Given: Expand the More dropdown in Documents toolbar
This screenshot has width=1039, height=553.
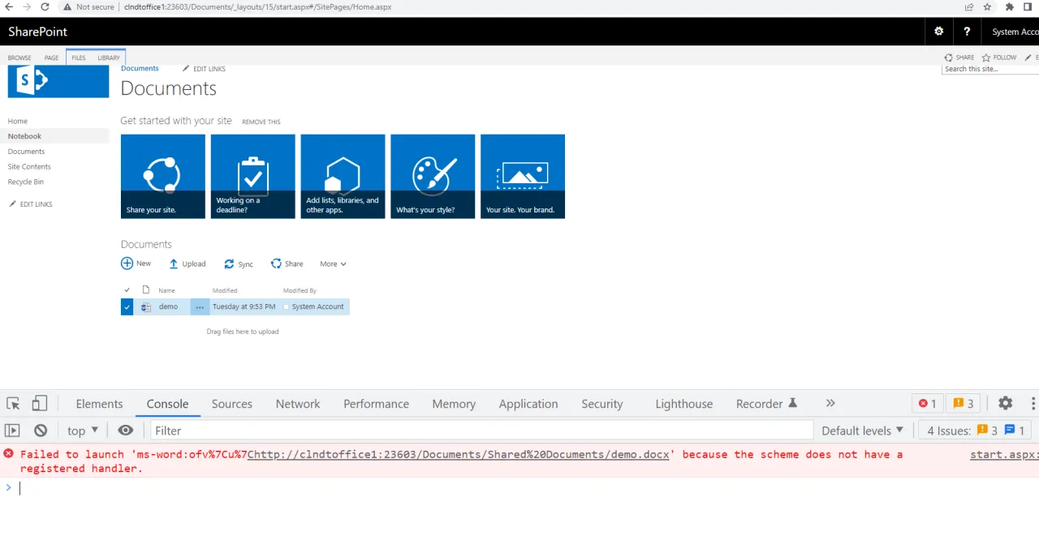Looking at the screenshot, I should coord(333,264).
